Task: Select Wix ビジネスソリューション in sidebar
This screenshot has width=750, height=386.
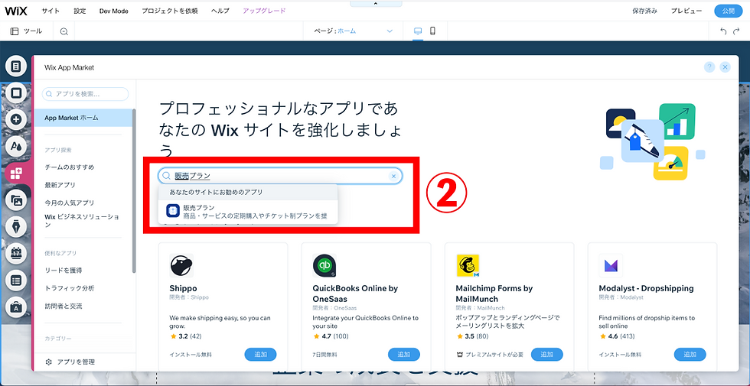Action: (82, 221)
